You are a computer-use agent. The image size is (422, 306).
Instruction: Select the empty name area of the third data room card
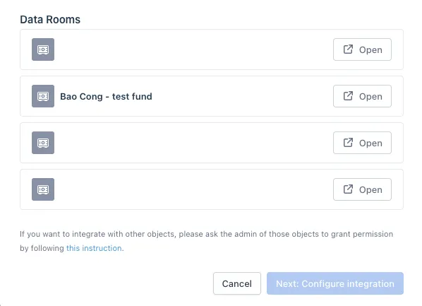[x=194, y=143]
